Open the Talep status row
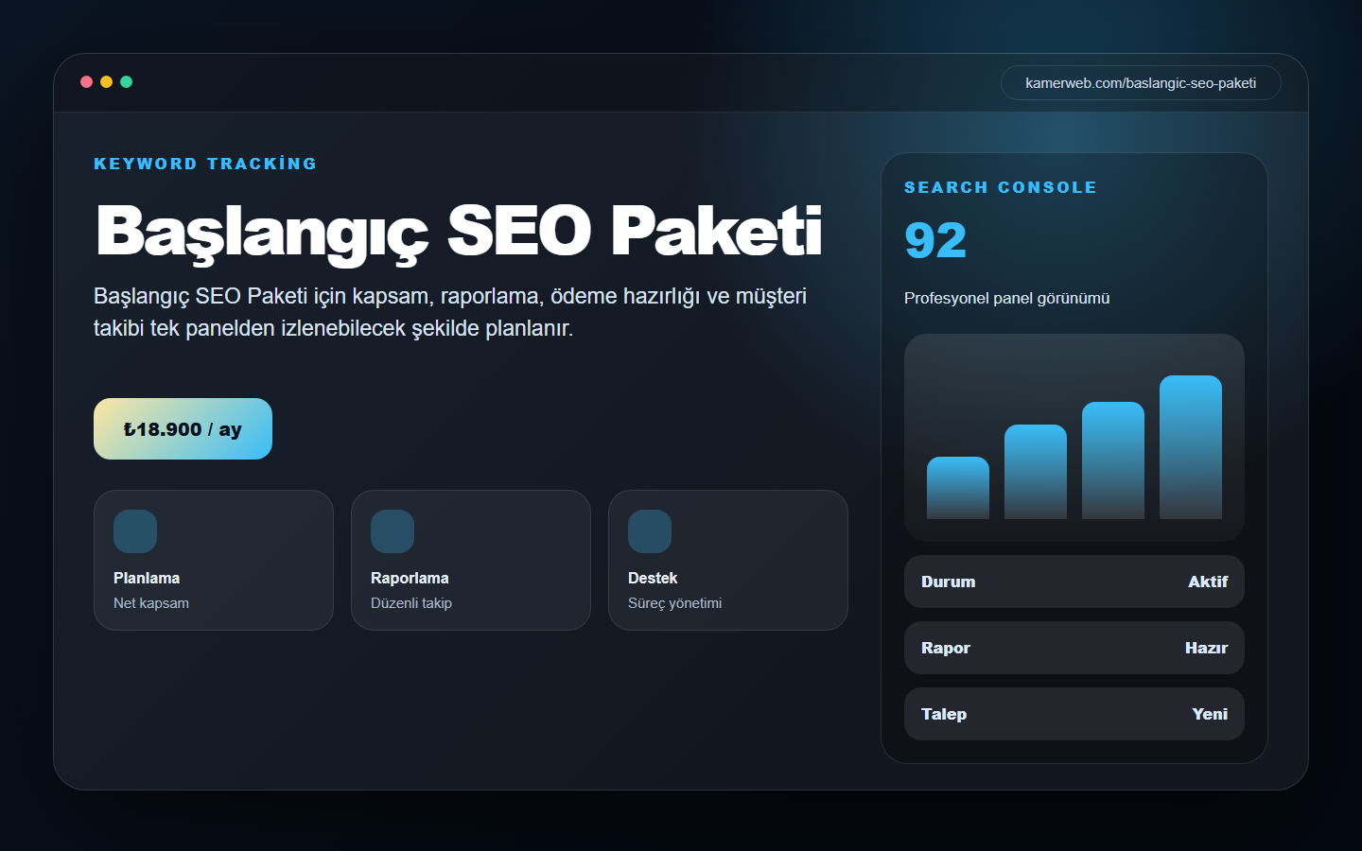The height and width of the screenshot is (851, 1362). [1074, 714]
